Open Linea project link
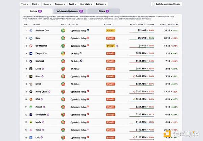Image resolution: width=203 pixels, height=141 pixels. [x=38, y=69]
